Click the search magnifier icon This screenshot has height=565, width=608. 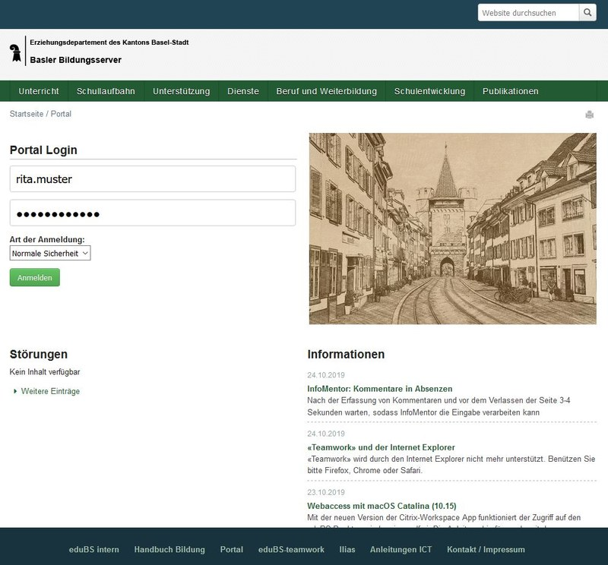coord(586,12)
